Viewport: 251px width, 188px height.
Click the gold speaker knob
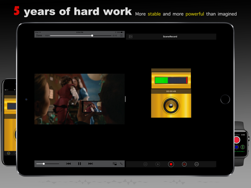(x=171, y=106)
